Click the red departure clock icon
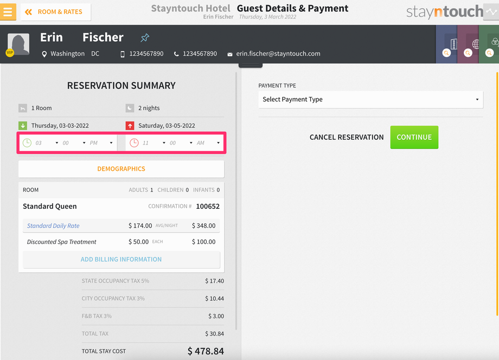The height and width of the screenshot is (360, 499). click(135, 143)
